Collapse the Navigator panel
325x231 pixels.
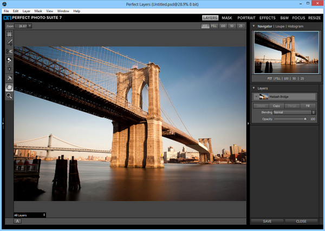click(x=255, y=26)
